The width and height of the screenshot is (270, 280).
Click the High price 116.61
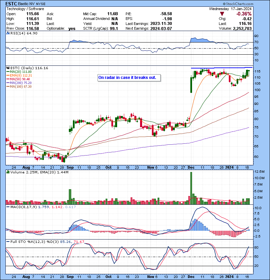pyautogui.click(x=33, y=19)
